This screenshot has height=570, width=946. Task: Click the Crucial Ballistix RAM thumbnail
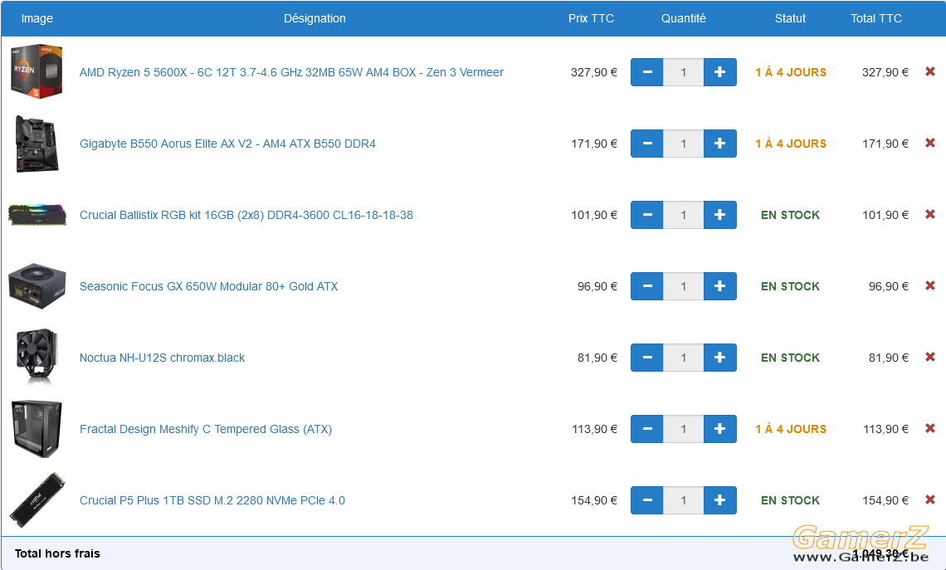37,214
